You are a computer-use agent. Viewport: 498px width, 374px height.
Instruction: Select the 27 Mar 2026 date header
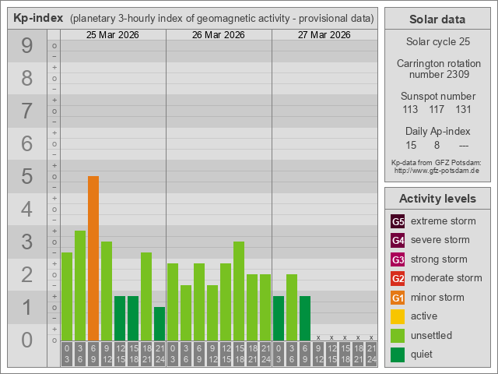click(324, 35)
